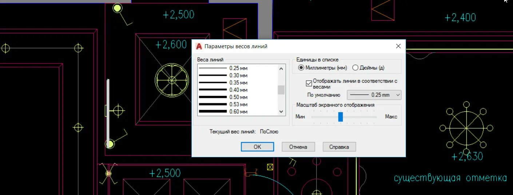Click the OK button
Image resolution: width=513 pixels, height=195 pixels.
tap(257, 147)
